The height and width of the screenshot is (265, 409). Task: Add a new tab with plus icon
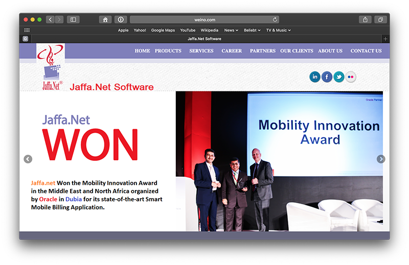385,39
